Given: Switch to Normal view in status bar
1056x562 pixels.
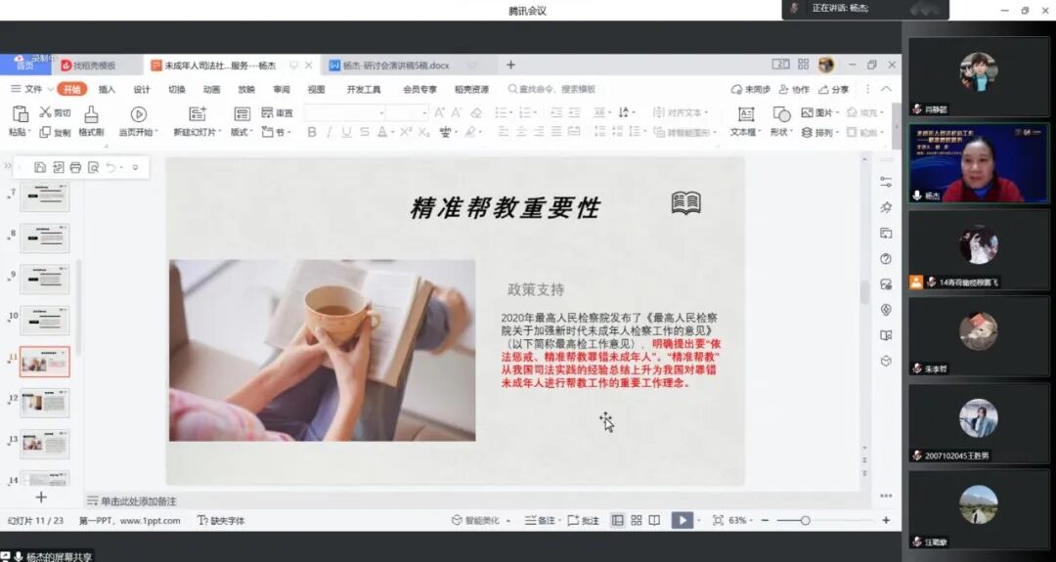Looking at the screenshot, I should pos(618,520).
